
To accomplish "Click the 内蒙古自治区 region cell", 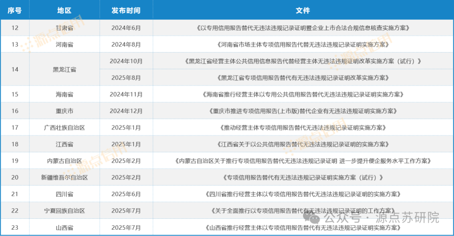I will tap(64, 161).
